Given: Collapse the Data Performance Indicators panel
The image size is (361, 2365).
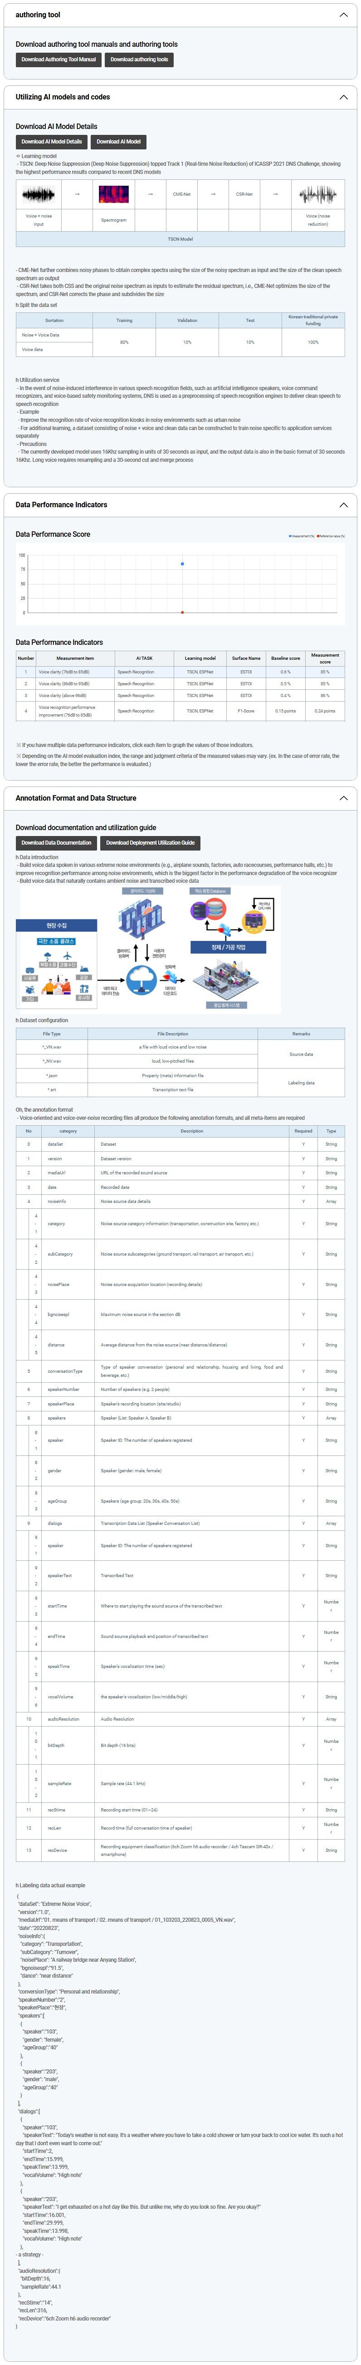Looking at the screenshot, I should (344, 504).
